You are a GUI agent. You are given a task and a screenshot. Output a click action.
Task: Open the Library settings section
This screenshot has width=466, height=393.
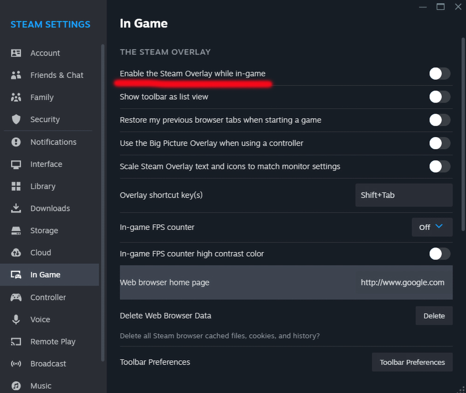pyautogui.click(x=43, y=186)
